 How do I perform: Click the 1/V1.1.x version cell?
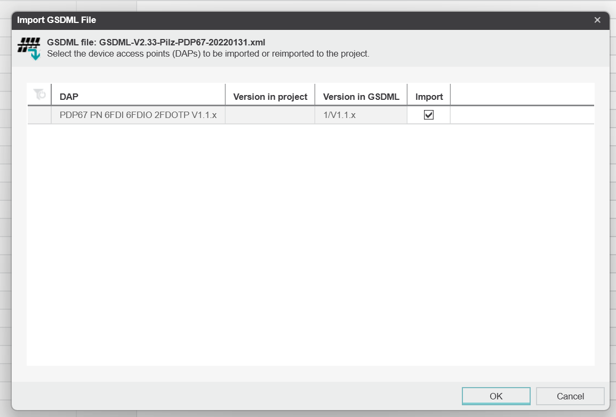point(361,115)
